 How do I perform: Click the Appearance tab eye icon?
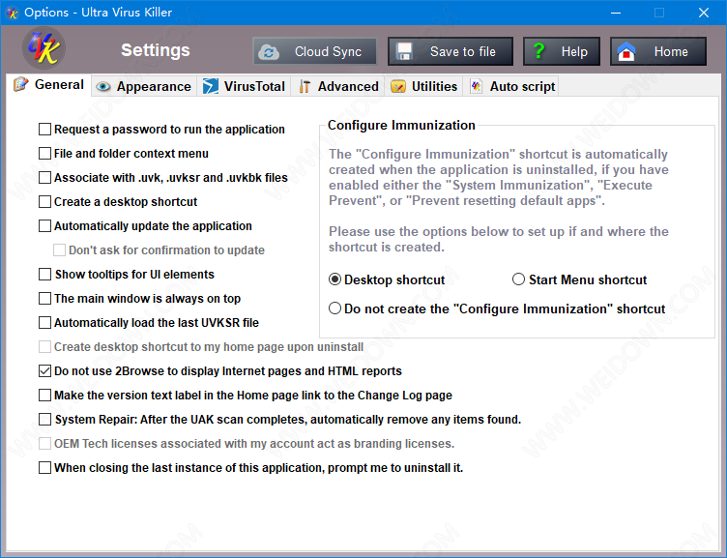coord(102,87)
